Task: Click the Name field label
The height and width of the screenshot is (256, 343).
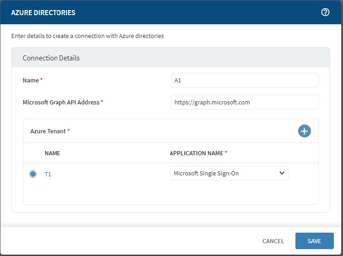Action: [31, 80]
